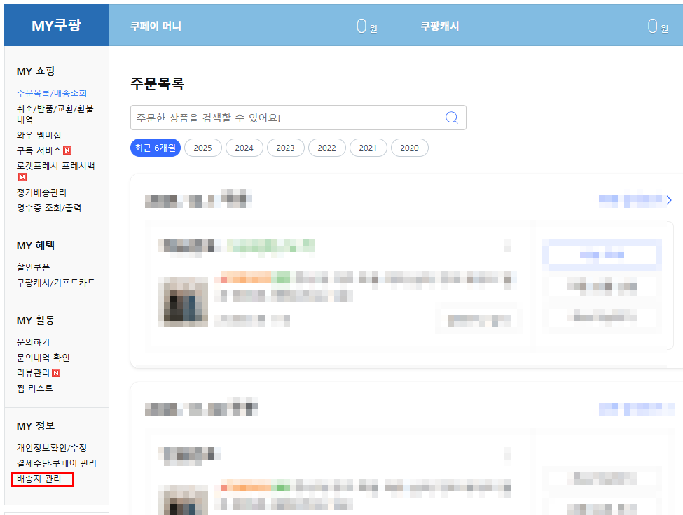The width and height of the screenshot is (683, 515).
Task: Filter orders by year 2025
Action: [202, 148]
